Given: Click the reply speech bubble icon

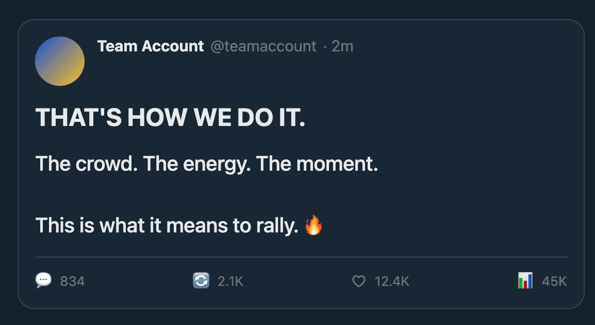Looking at the screenshot, I should point(43,281).
